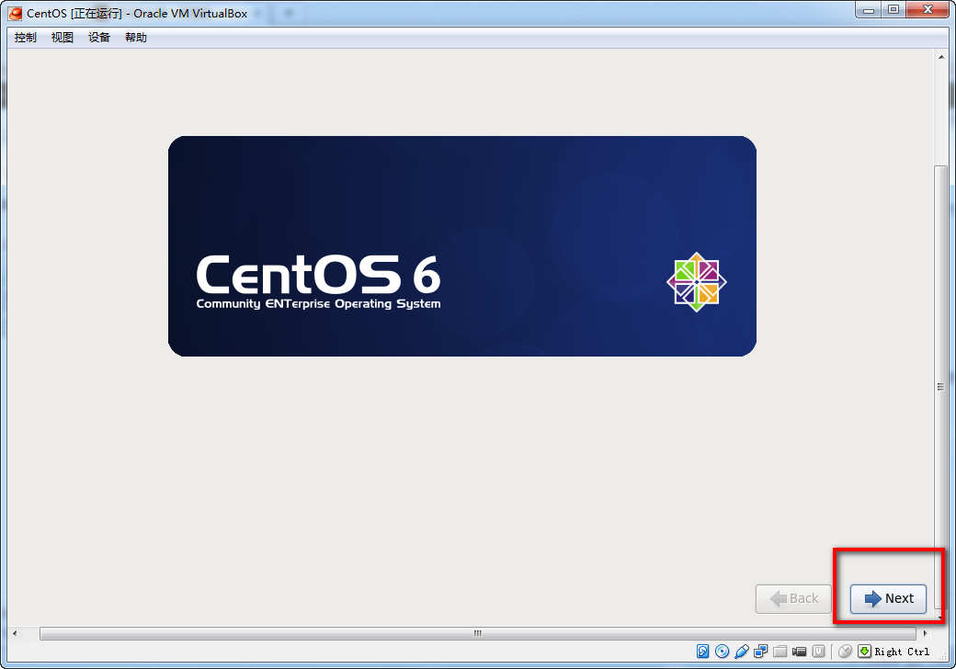Click the Right Ctrl host key label
The image size is (956, 669).
pos(902,652)
